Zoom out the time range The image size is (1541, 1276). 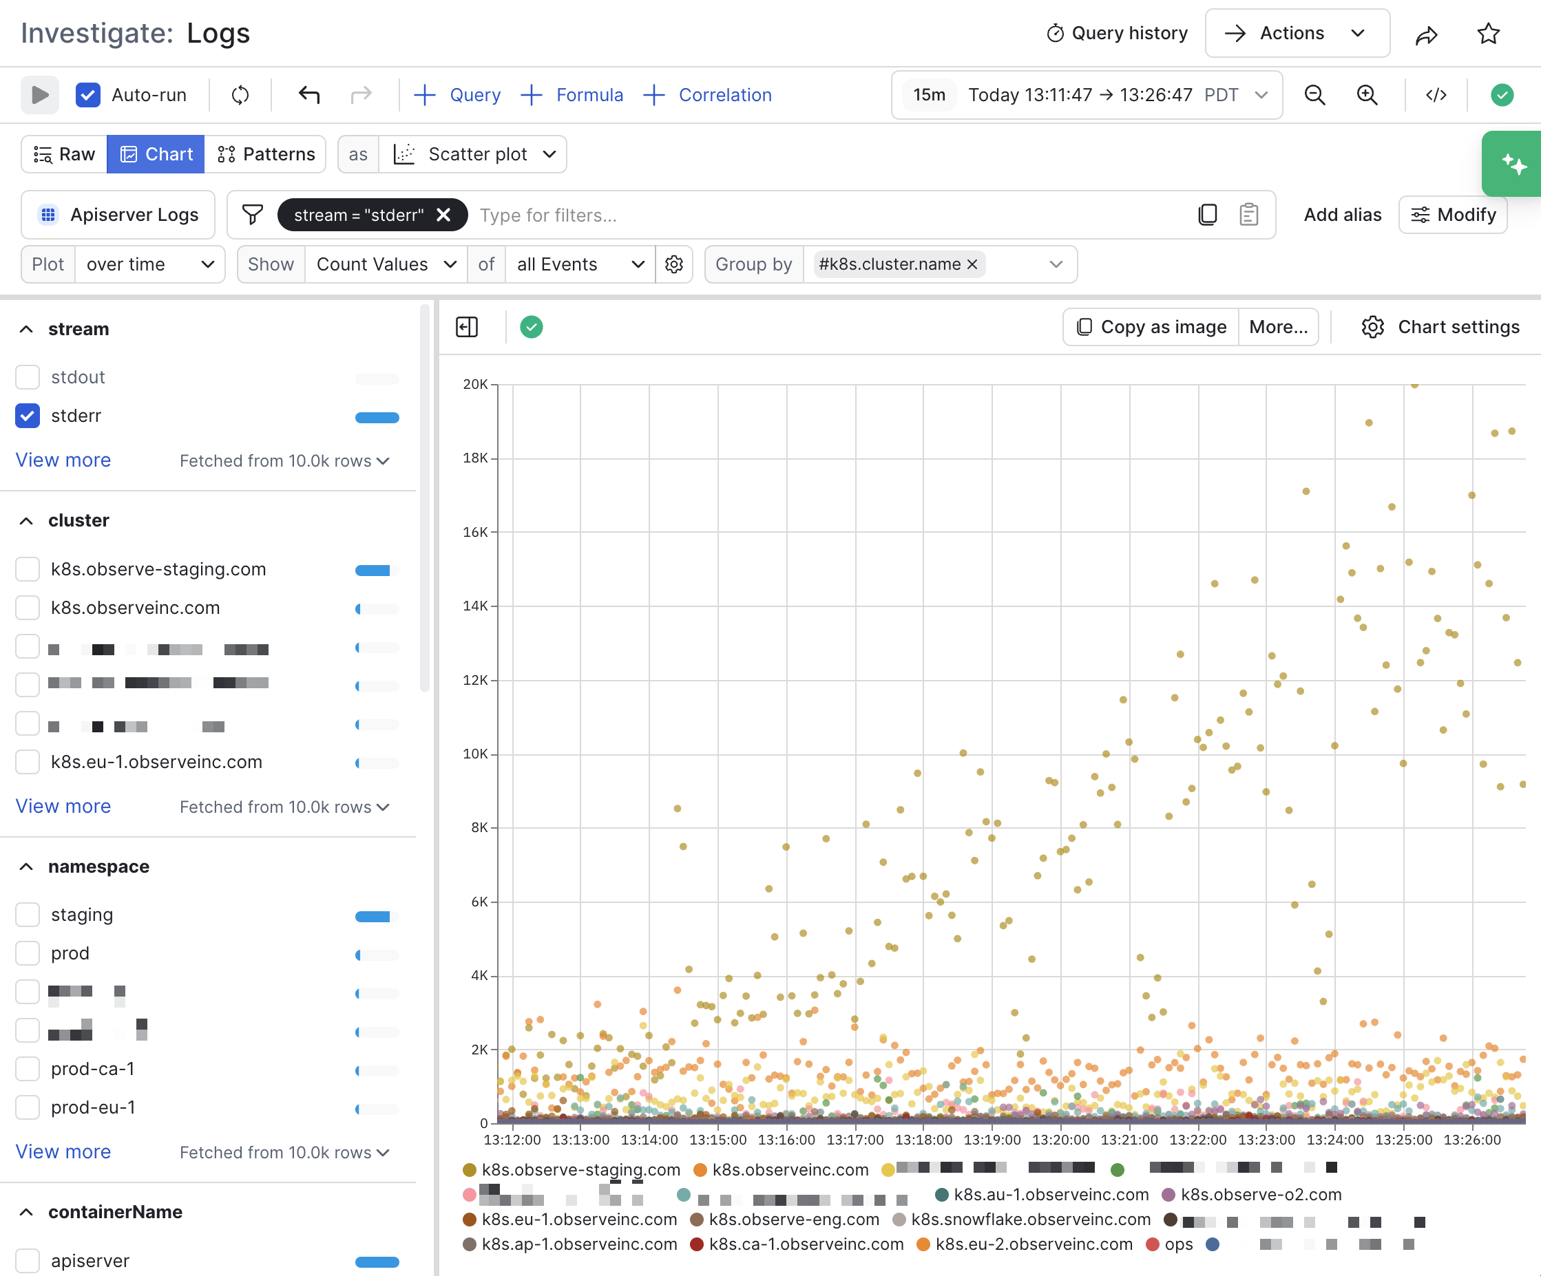tap(1314, 94)
